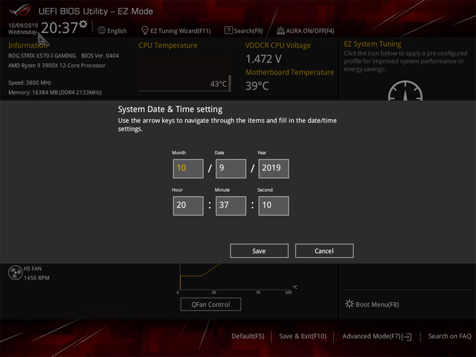
Task: Click the System Date & Time setting title
Action: (170, 109)
